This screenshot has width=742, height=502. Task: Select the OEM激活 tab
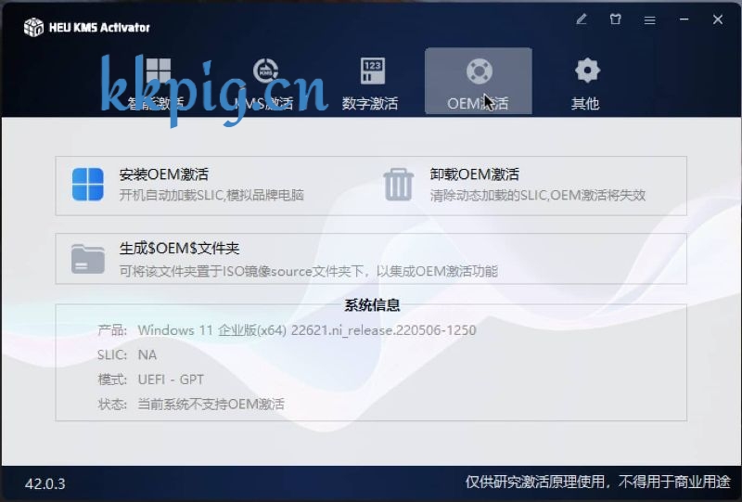coord(479,82)
